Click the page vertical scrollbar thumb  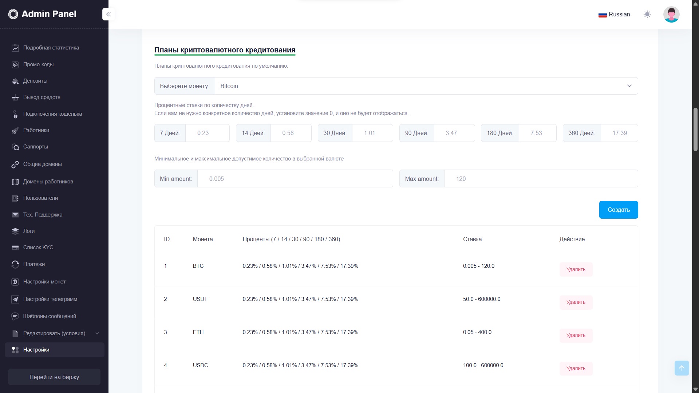coord(695,129)
